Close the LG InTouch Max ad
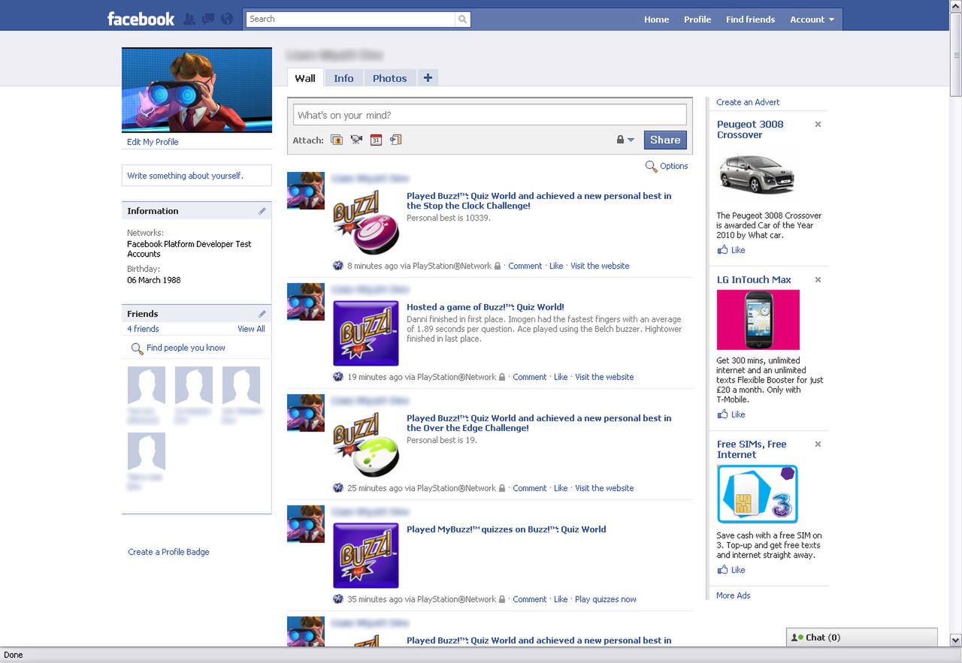Screen dimensions: 962x663 click(818, 280)
